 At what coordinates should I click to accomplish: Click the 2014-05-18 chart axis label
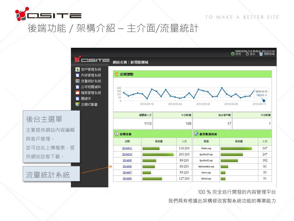147,104
